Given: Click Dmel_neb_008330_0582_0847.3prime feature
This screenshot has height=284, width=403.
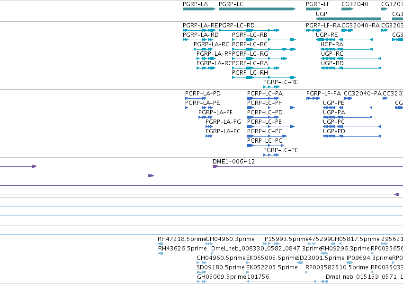Looking at the screenshot, I should (212, 253).
